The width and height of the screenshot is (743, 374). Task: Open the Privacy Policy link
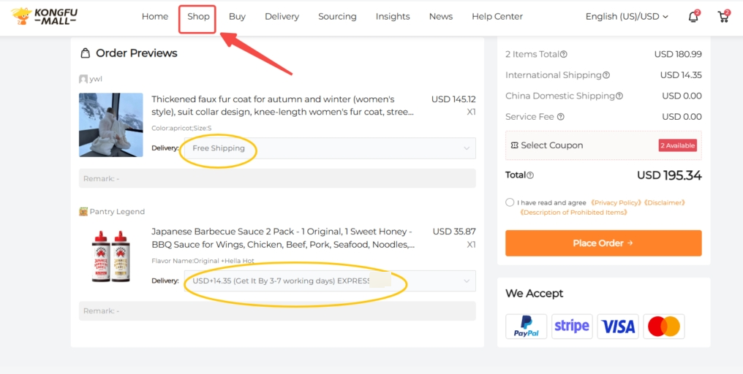pos(616,202)
